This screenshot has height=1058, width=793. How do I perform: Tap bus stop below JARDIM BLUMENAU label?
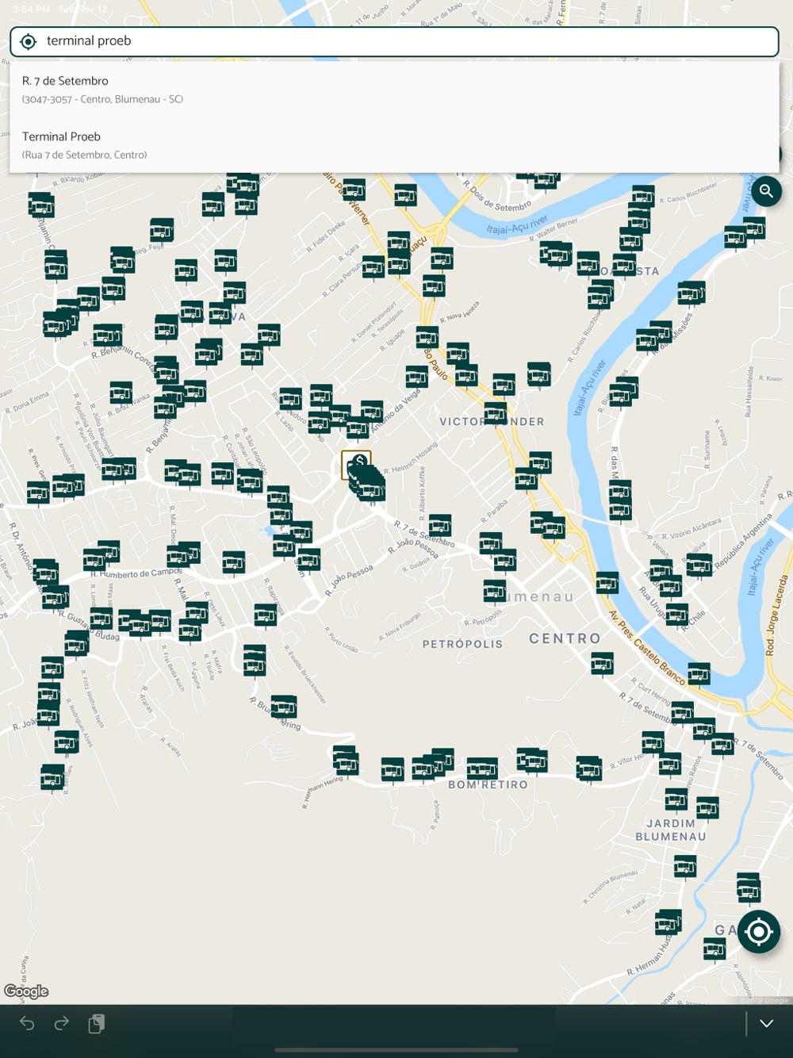pyautogui.click(x=685, y=866)
